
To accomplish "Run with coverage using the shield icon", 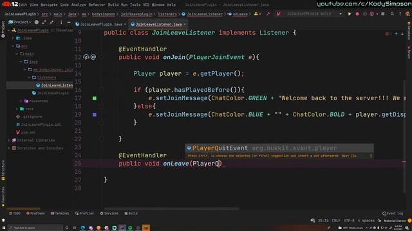I will pyautogui.click(x=365, y=14).
